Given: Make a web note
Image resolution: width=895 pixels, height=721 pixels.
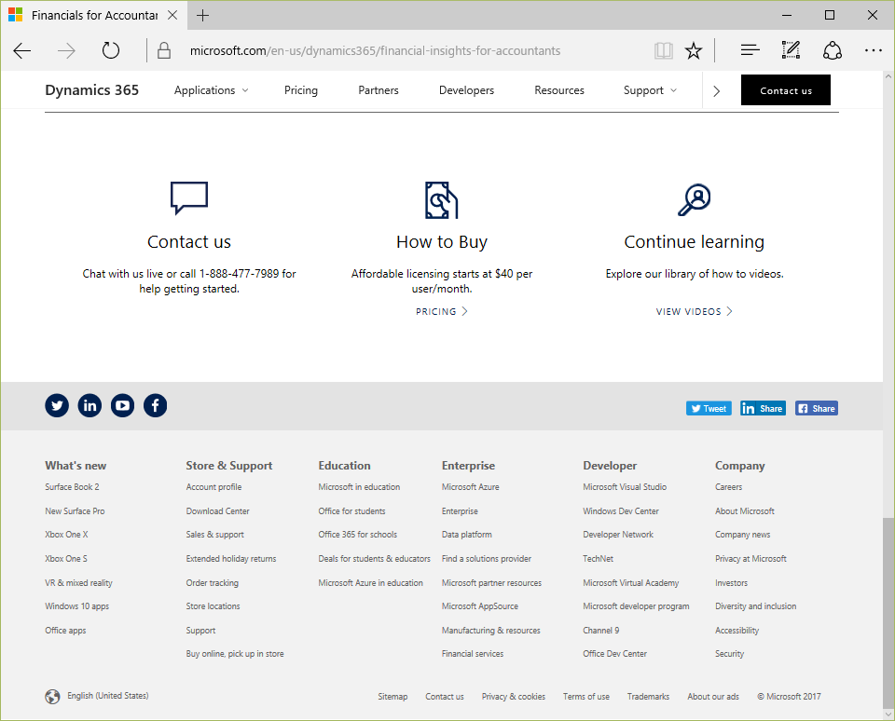Looking at the screenshot, I should [791, 50].
